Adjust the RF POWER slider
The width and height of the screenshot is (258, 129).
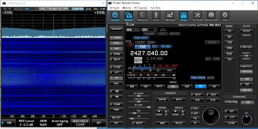click(x=138, y=95)
